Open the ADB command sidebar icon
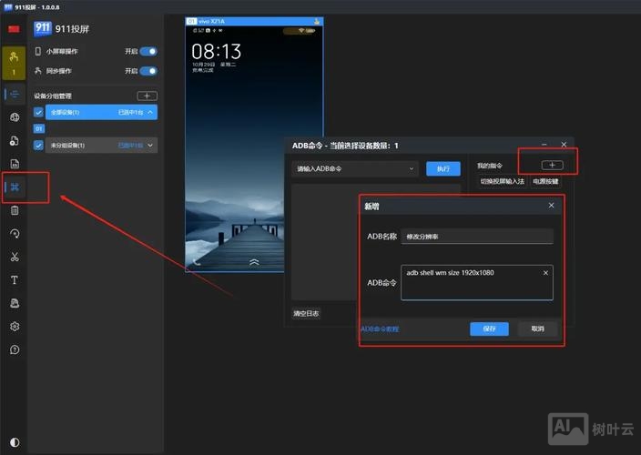The image size is (641, 455). point(15,187)
